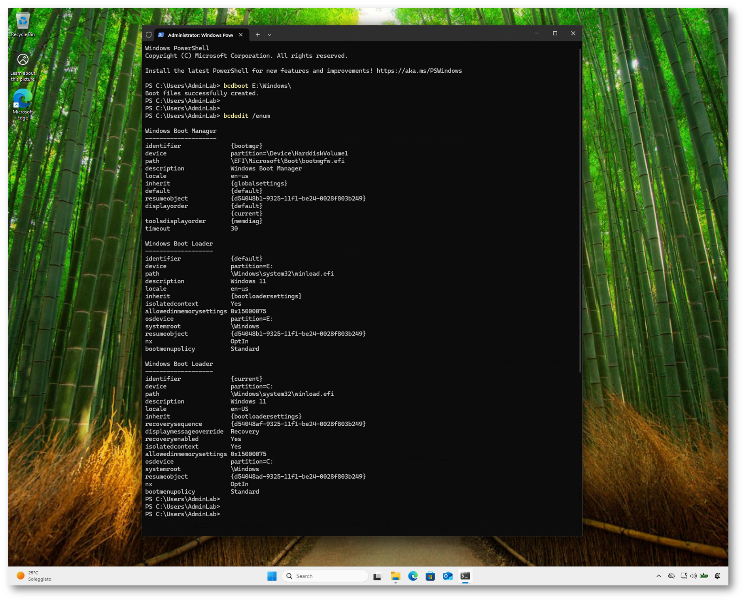Select the Administrator: Windows PowerShell tab
The height and width of the screenshot is (602, 745).
202,35
